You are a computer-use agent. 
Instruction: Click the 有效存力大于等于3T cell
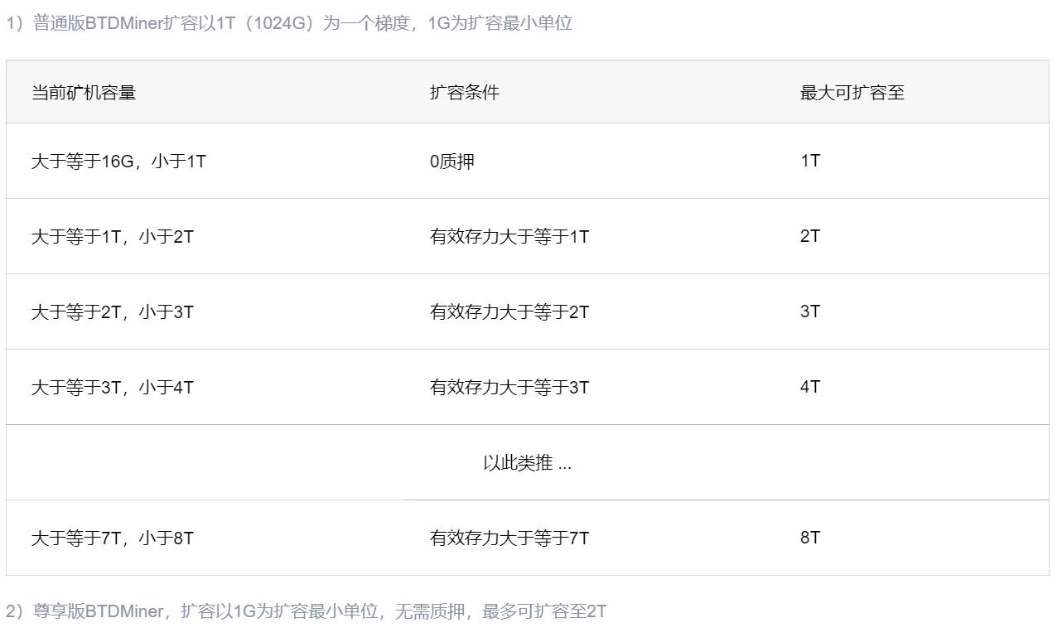click(509, 388)
